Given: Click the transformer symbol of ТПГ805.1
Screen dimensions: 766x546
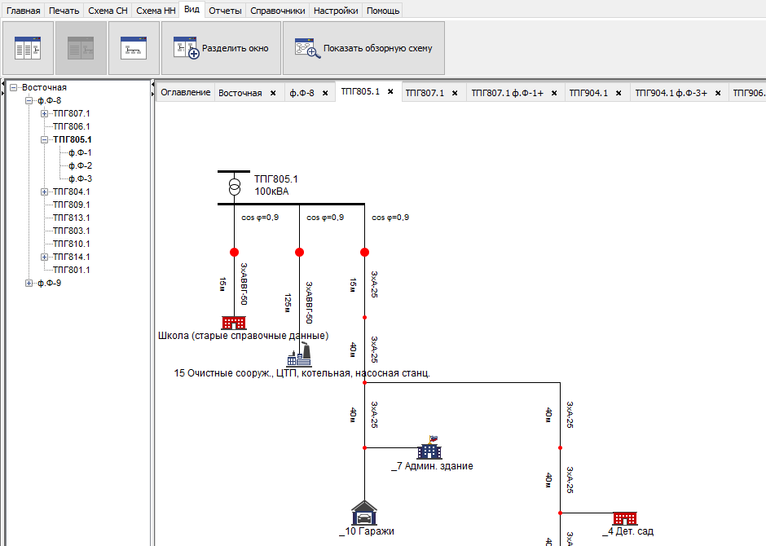Looking at the screenshot, I should tap(235, 187).
